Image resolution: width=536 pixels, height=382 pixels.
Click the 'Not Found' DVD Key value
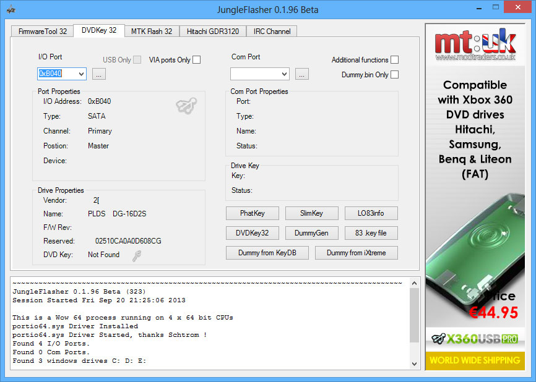(103, 255)
